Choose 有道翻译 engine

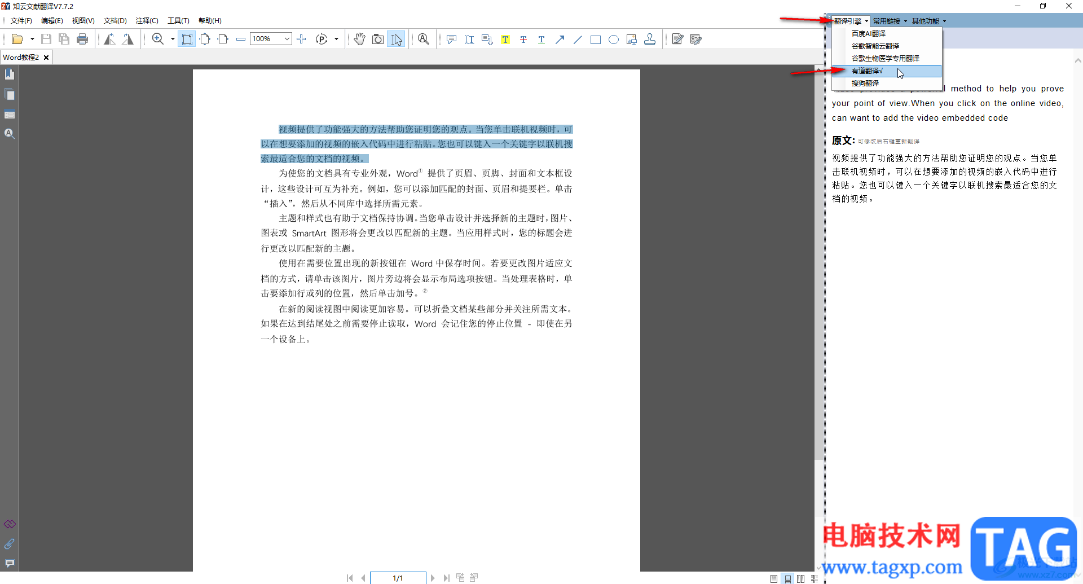(887, 71)
